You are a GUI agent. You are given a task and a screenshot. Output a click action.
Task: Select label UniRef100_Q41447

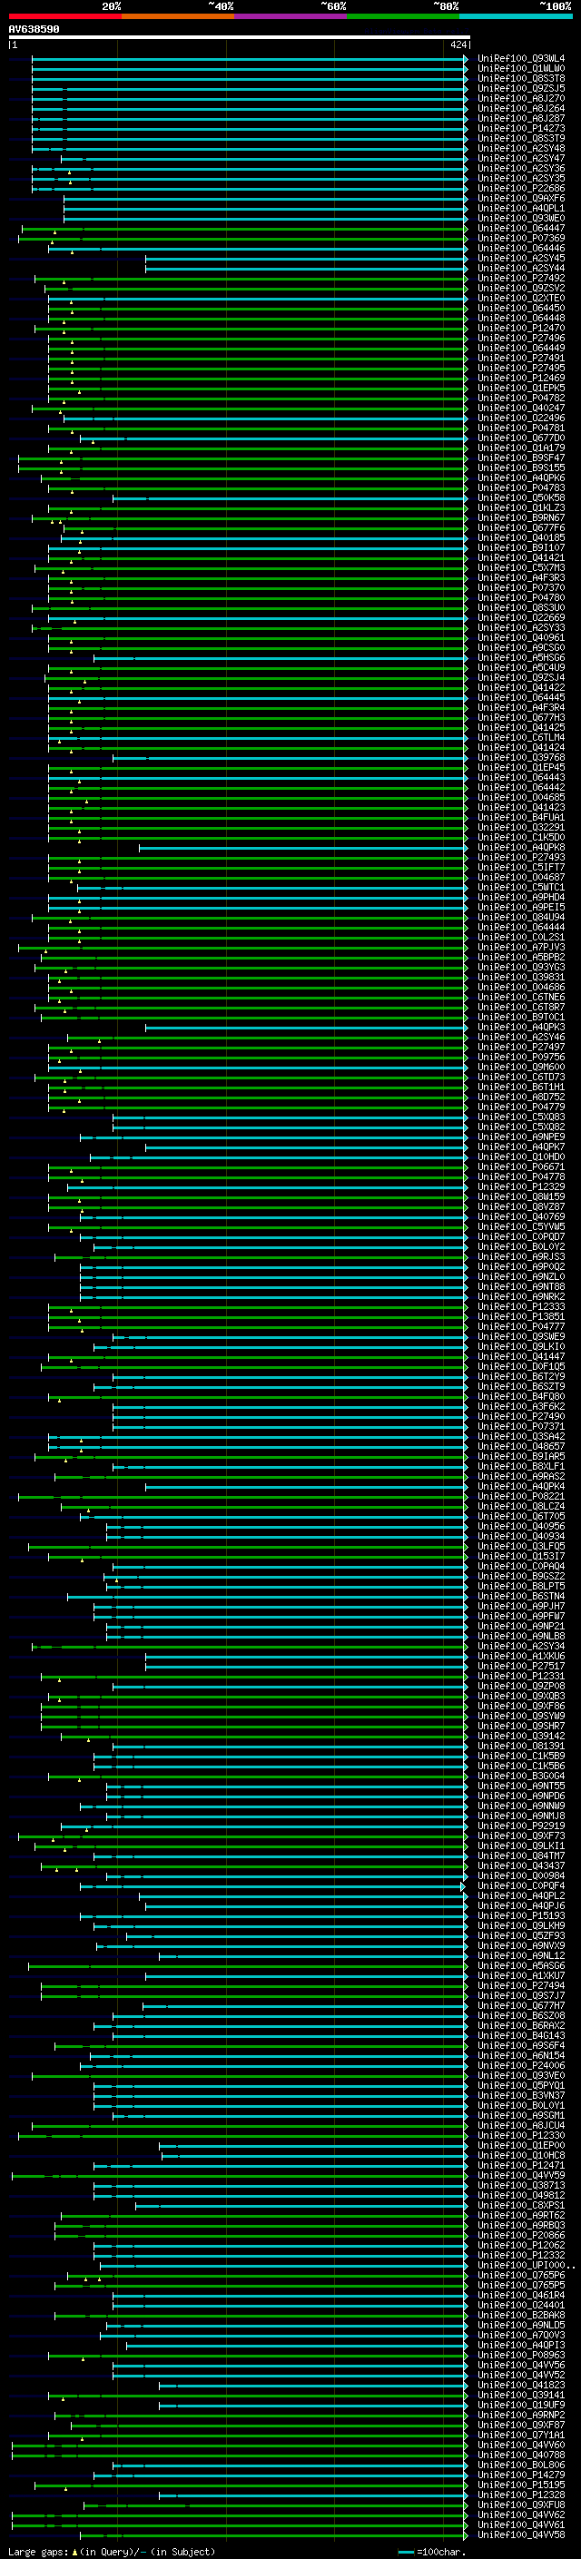click(521, 1357)
